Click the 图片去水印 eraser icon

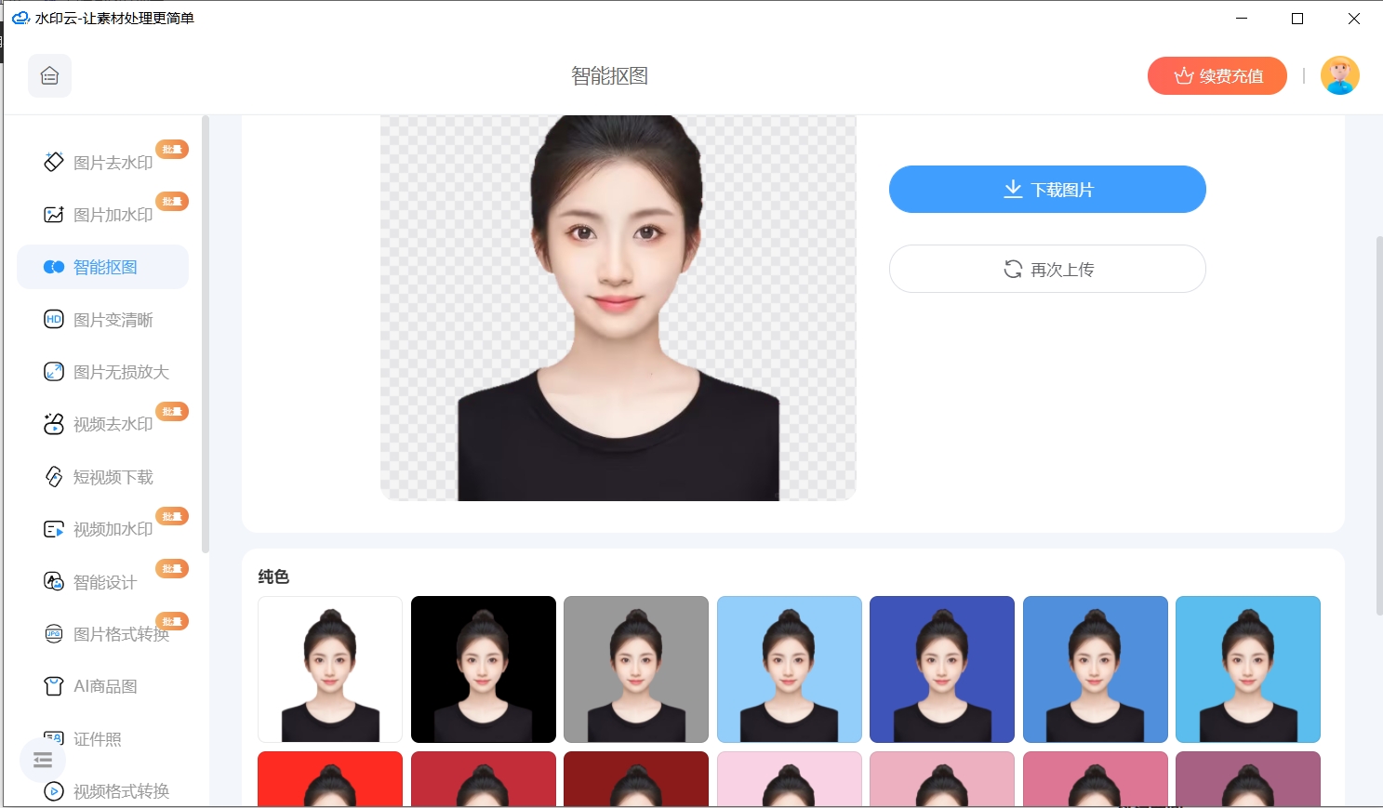pos(54,162)
